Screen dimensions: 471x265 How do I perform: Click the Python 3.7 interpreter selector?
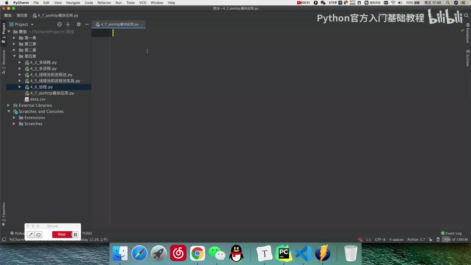tap(416, 240)
